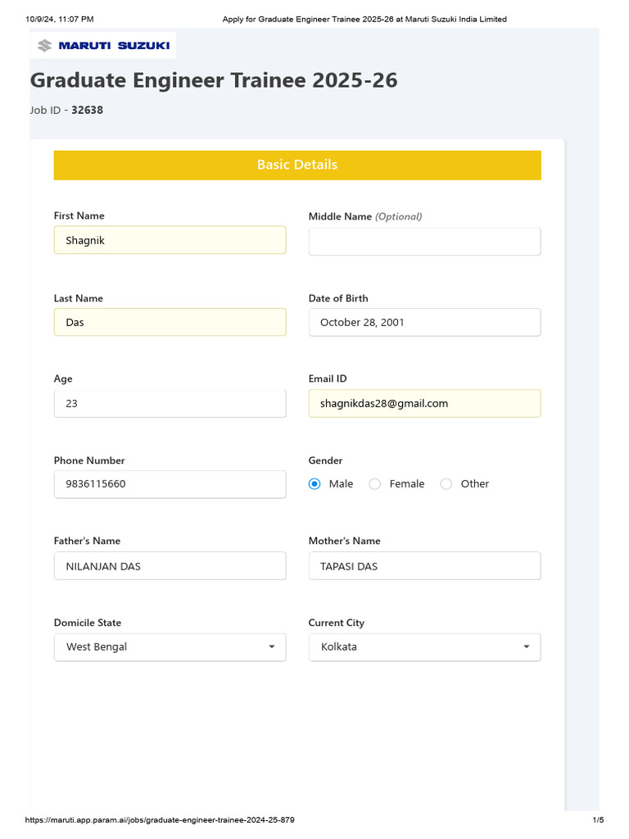Focus the Email ID field
Viewport: 629px width, 839px height.
[424, 404]
